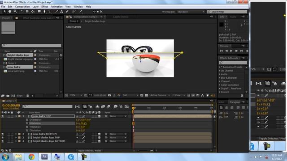
Task: Click the timeline current time display
Action: point(11,106)
